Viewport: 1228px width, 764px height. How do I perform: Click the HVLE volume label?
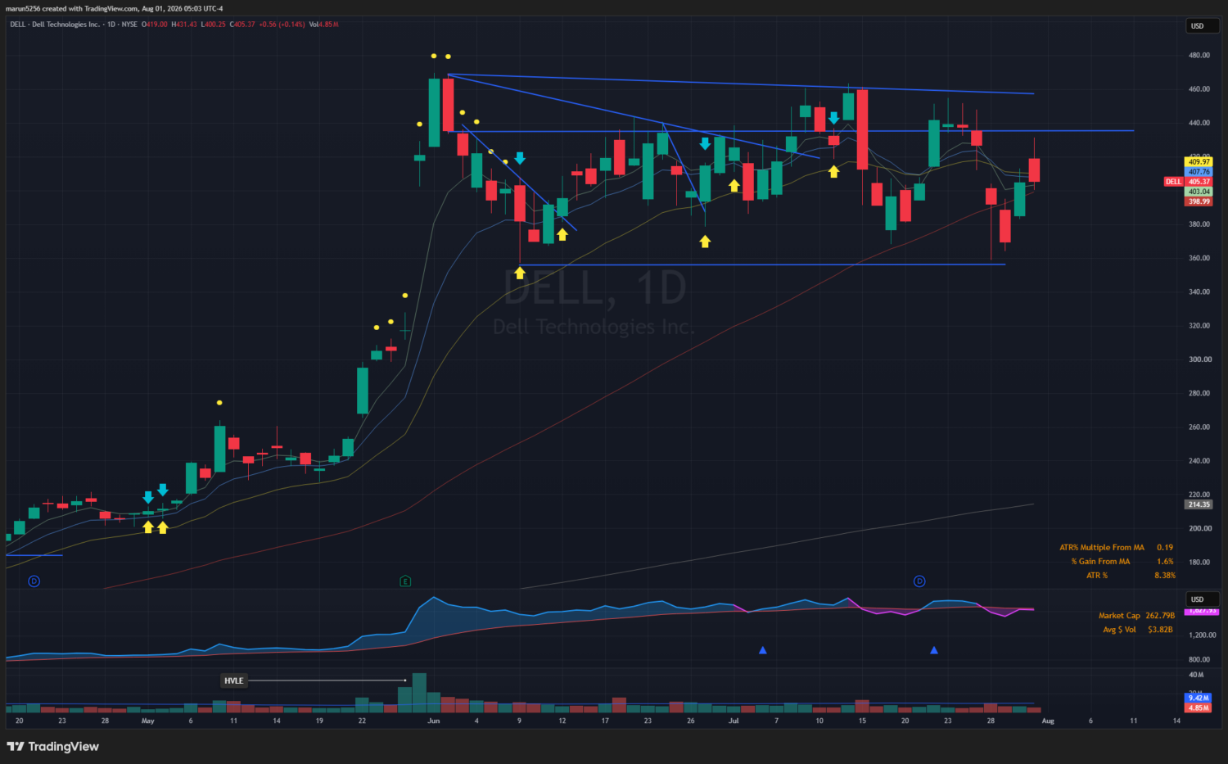(x=234, y=680)
